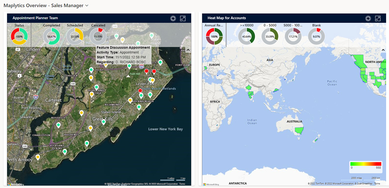Click the Start Time 11/1/2022 12:58 PM text
The height and width of the screenshot is (188, 389).
coord(121,57)
